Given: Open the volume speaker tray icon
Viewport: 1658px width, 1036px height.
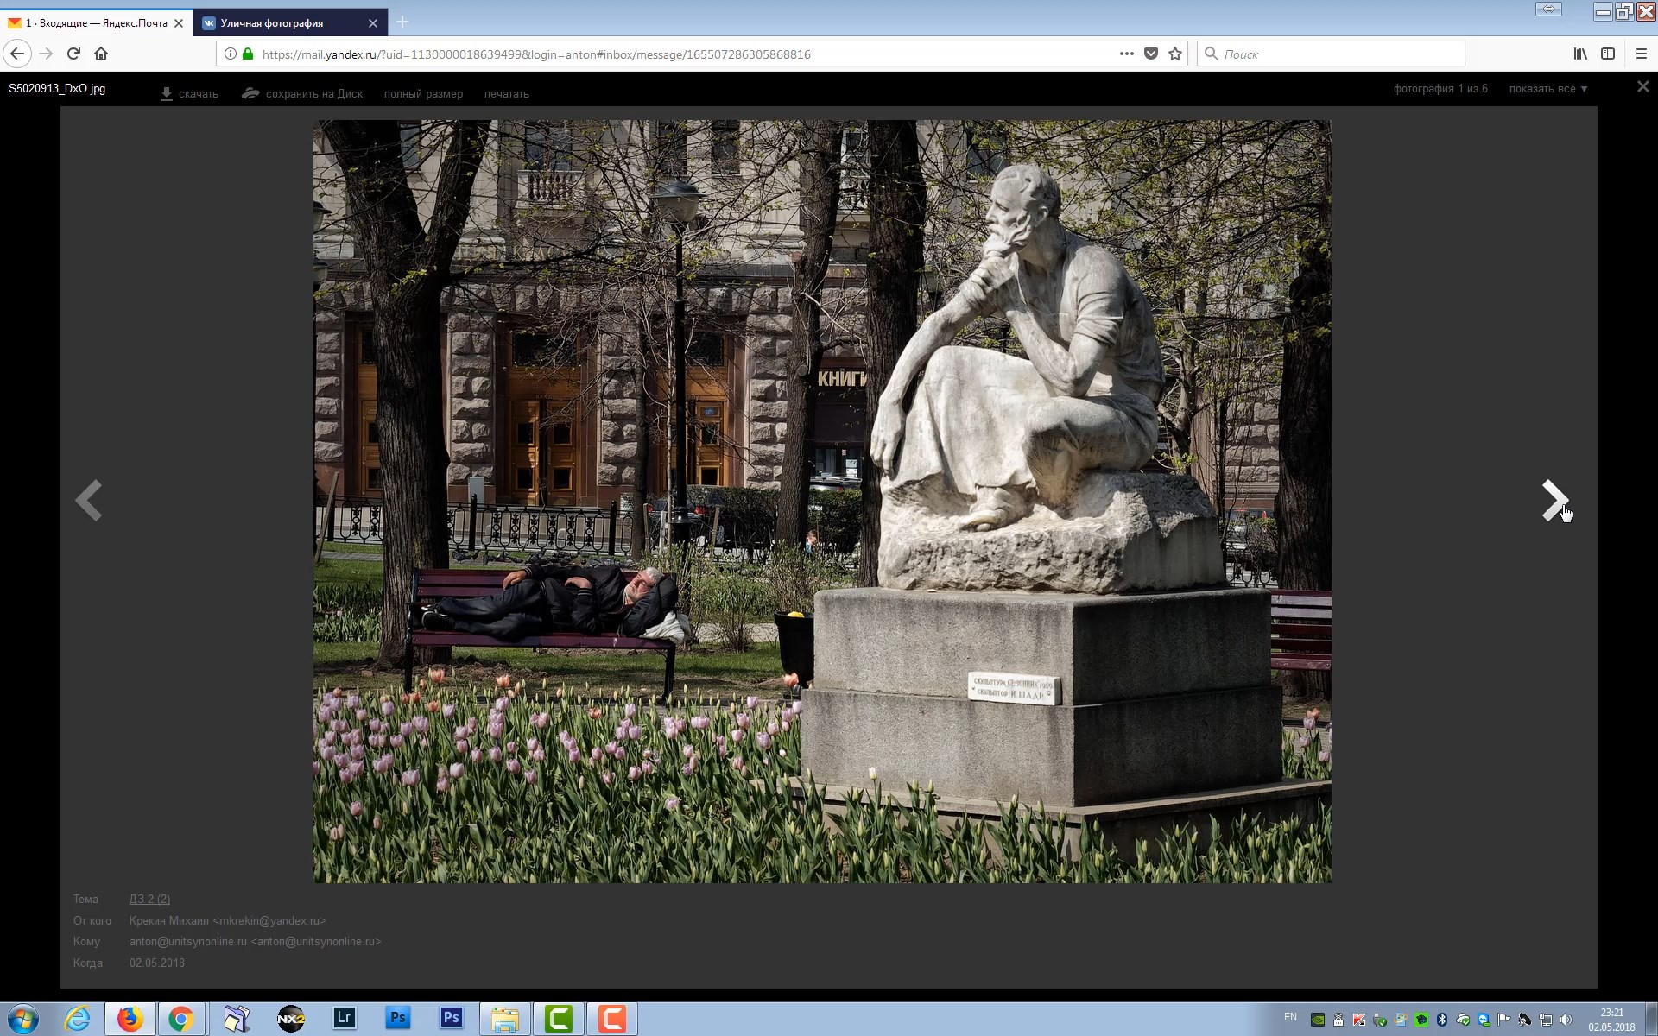Looking at the screenshot, I should click(x=1566, y=1020).
